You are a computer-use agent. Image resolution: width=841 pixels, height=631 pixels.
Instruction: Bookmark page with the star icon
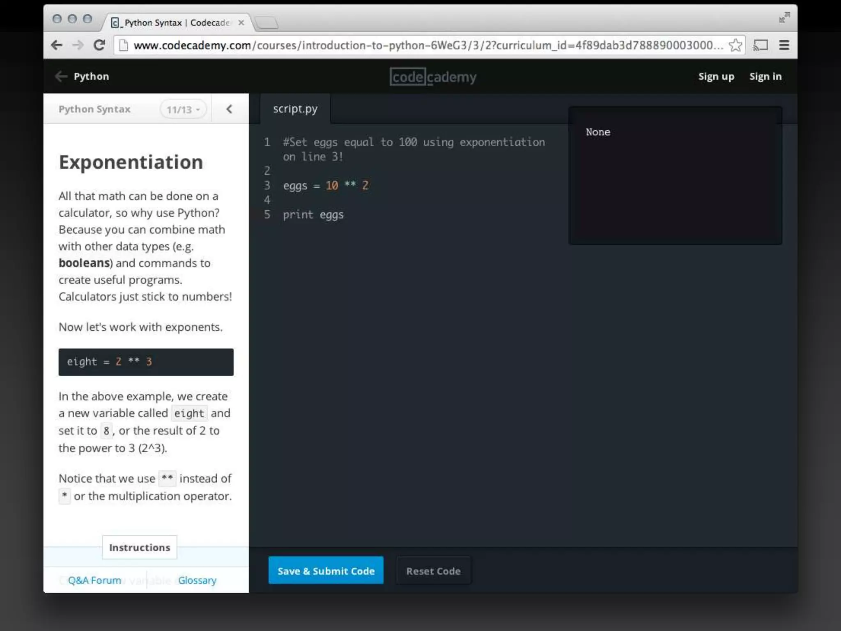click(735, 45)
